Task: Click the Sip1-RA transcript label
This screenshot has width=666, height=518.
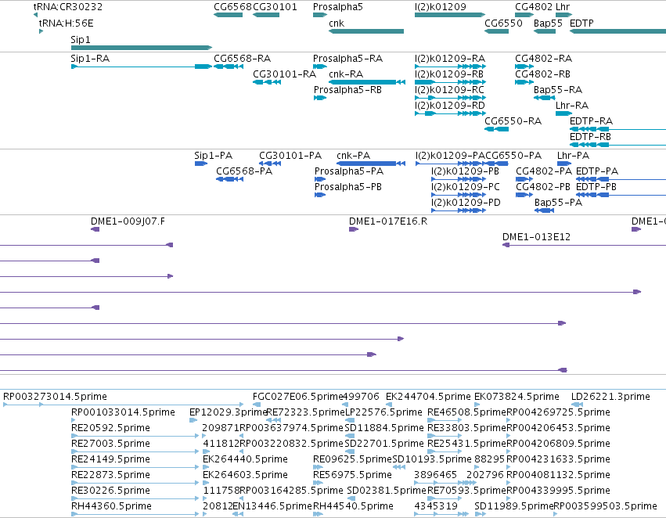Action: click(x=90, y=59)
